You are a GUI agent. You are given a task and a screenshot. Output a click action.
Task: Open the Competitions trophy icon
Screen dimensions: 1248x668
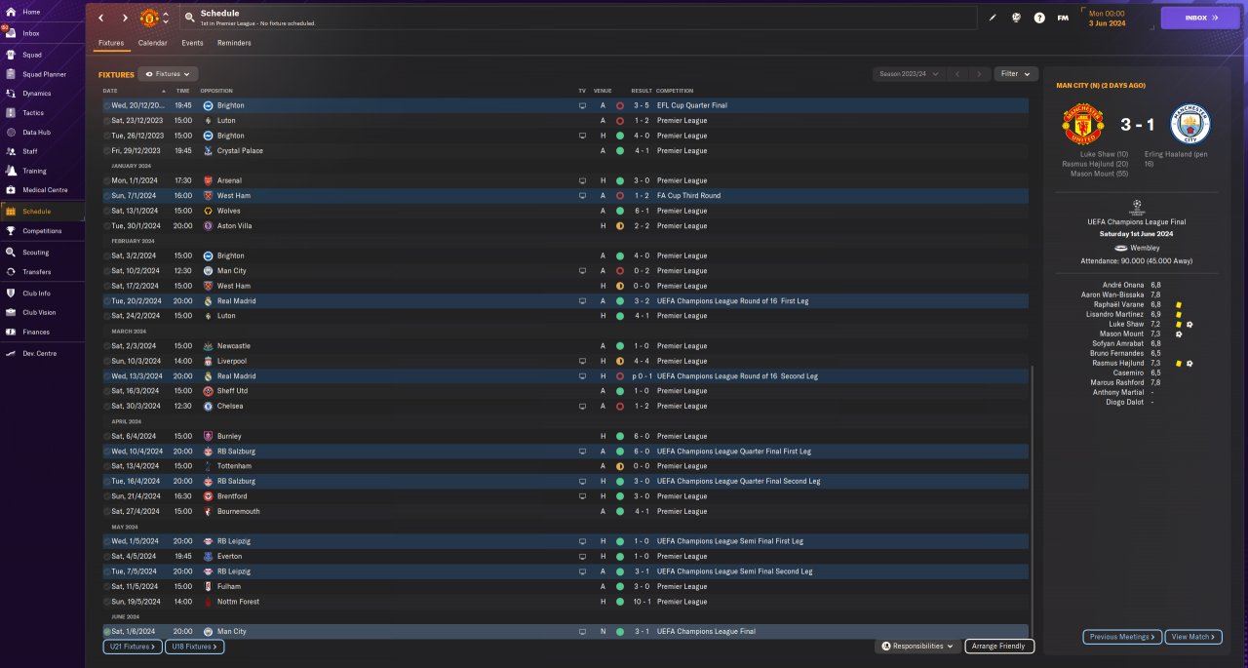(10, 231)
